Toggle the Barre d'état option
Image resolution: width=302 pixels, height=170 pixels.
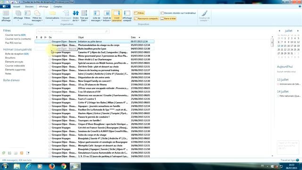(x=168, y=18)
